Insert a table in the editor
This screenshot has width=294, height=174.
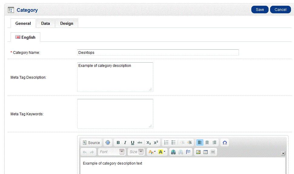click(x=206, y=152)
